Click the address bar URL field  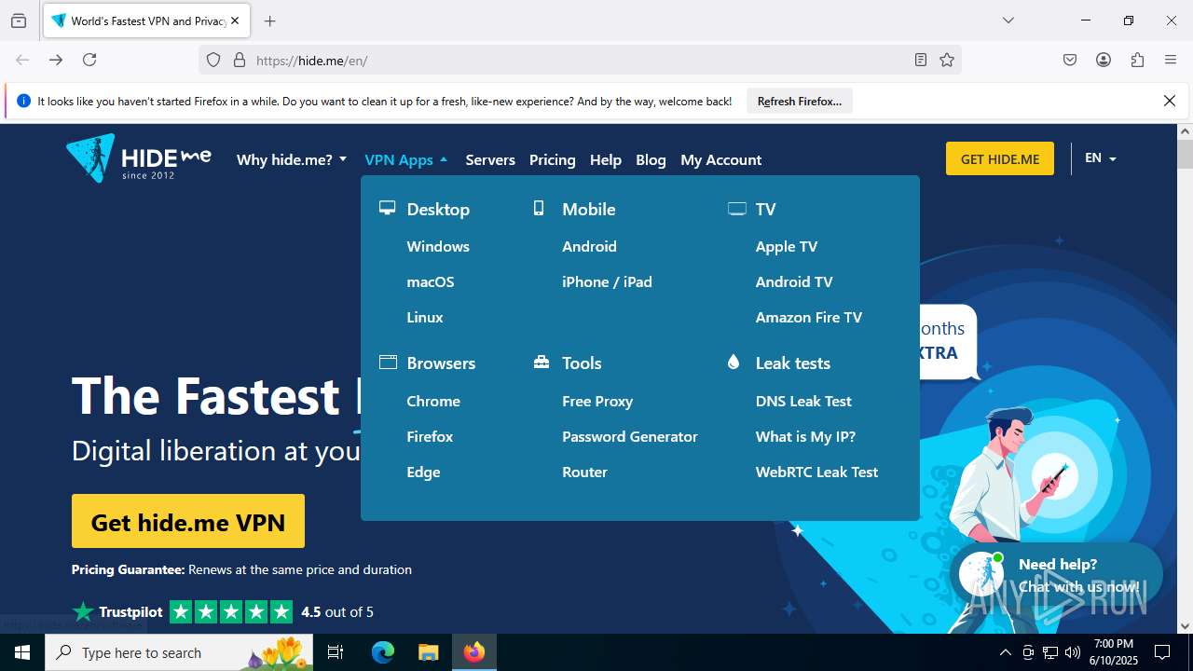(x=578, y=60)
